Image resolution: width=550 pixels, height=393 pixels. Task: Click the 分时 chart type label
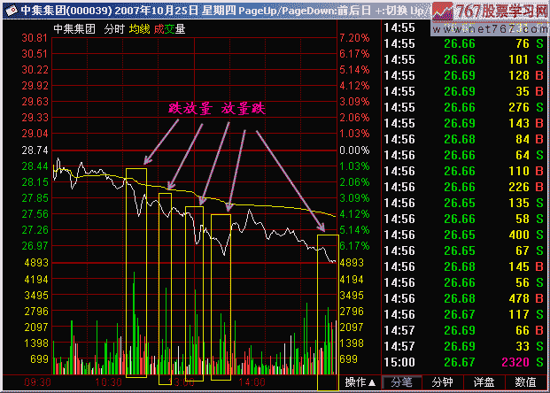click(x=114, y=29)
